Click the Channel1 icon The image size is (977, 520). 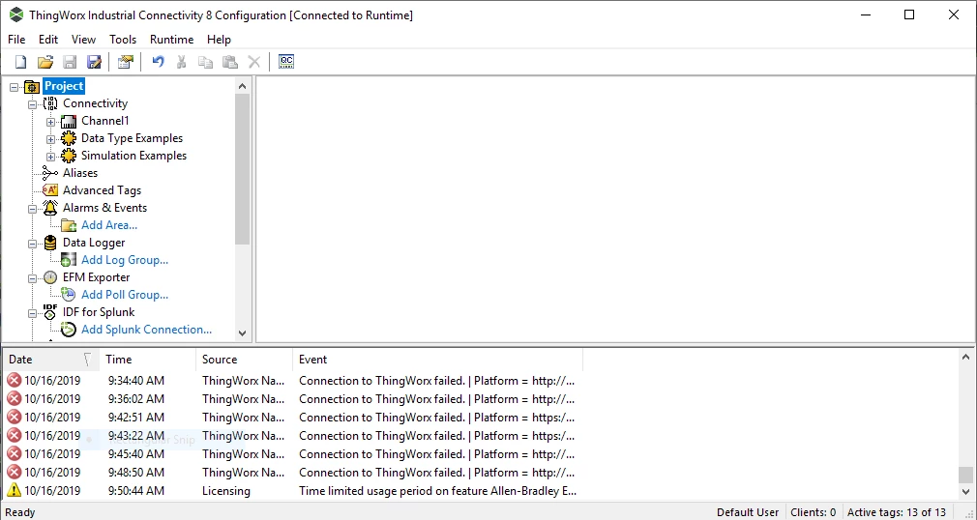pos(69,121)
